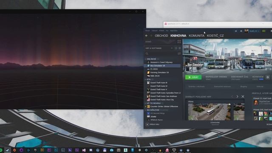272x153 pixels.
Task: Show previous item in recent game summary
Action: 232,96
